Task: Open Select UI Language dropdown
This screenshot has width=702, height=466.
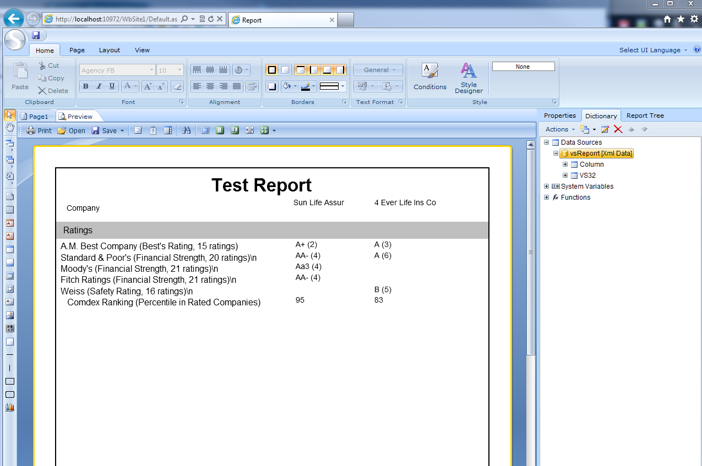Action: 653,50
